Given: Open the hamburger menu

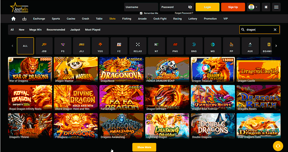Looking at the screenshot, I should pyautogui.click(x=276, y=7).
